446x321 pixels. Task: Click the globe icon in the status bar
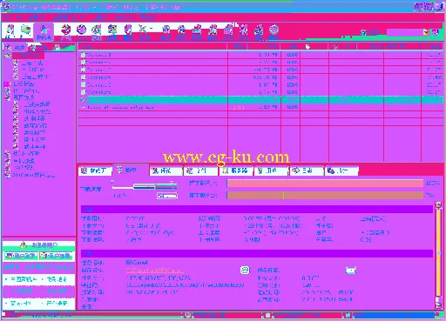pos(188,315)
